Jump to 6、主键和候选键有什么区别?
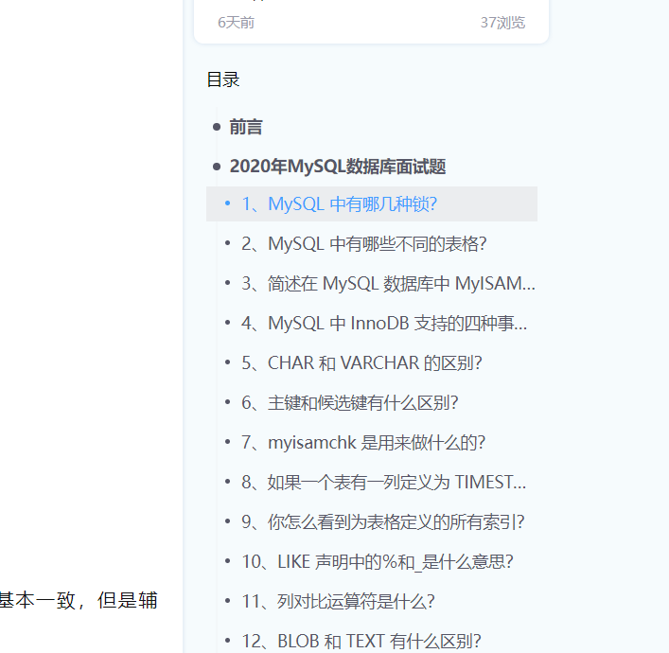Screen dimensions: 669x653 [350, 403]
